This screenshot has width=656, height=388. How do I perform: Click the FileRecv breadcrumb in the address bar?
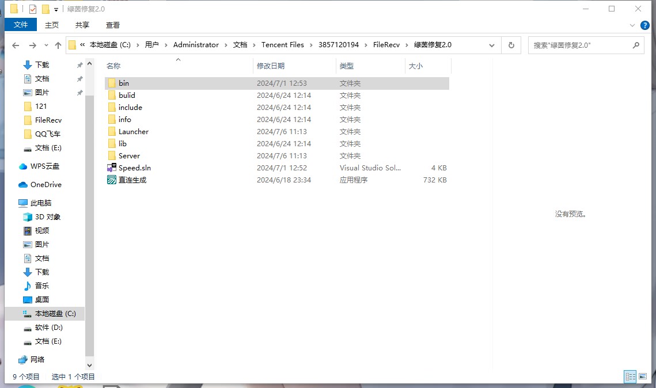click(x=386, y=45)
